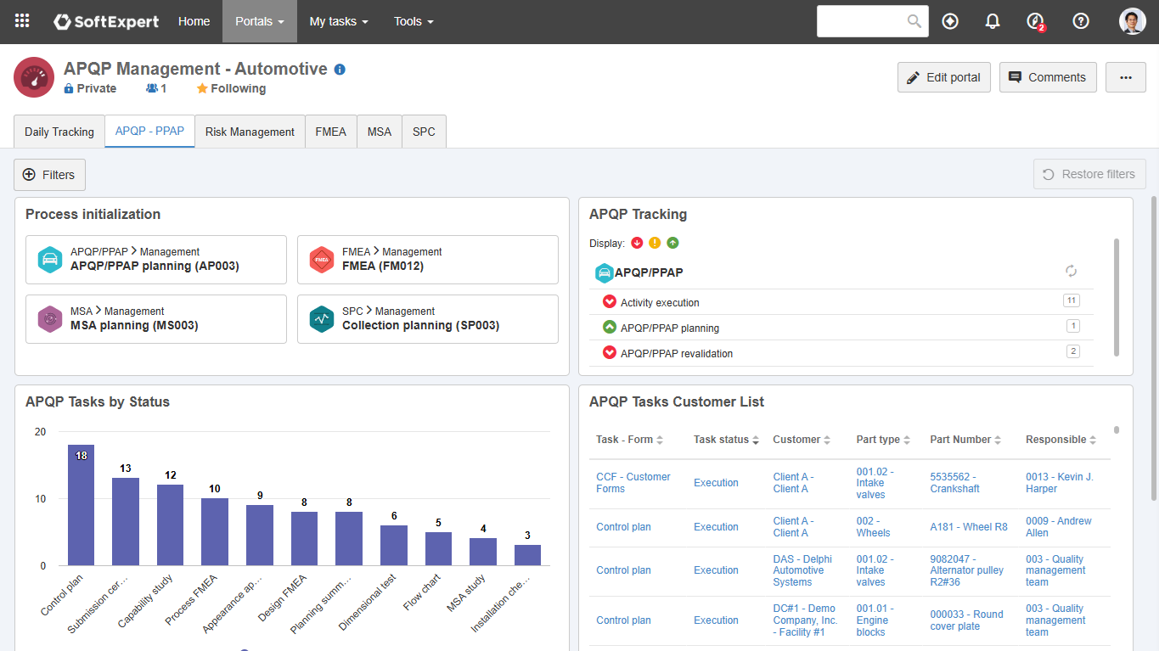Screen dimensions: 1159x651
Task: Open the compass shortcut icon in top bar
Action: tap(950, 21)
